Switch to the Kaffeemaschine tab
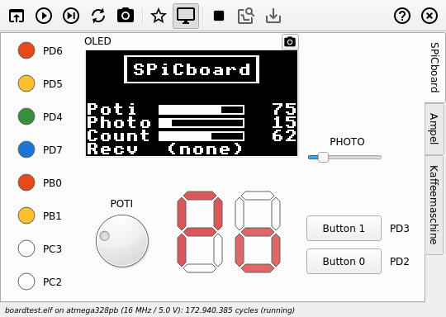The image size is (446, 317). click(x=434, y=205)
